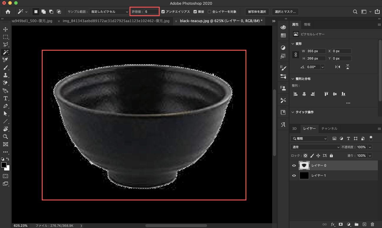The height and width of the screenshot is (228, 382).
Task: Select the Eraser tool
Action: click(6, 83)
